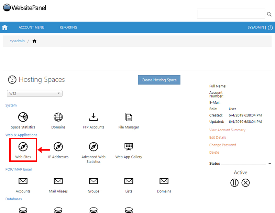Screen dimensions: 275x213
Task: Open the email Accounts icon
Action: click(x=23, y=182)
